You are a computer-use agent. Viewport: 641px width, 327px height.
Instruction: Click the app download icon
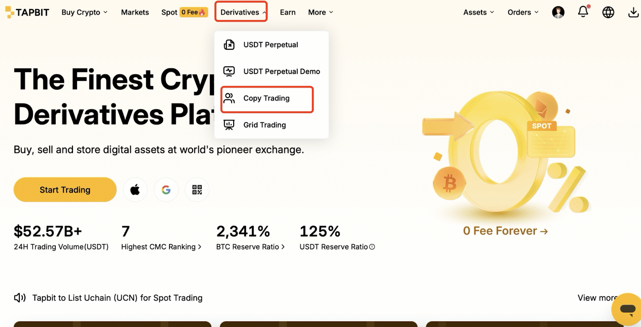633,12
